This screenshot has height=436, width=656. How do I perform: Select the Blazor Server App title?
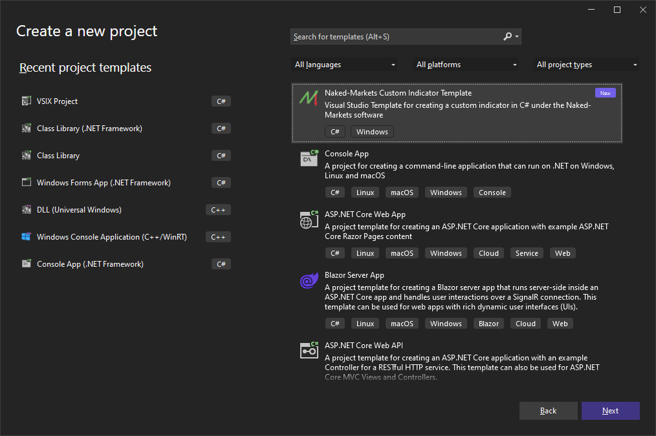(354, 275)
